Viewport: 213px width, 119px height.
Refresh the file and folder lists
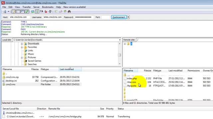click(33, 12)
